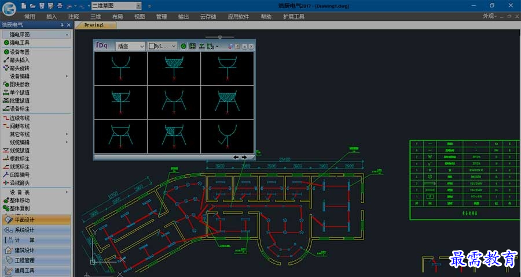The height and width of the screenshot is (277, 521).
Task: Create a new drawing file
Action: (x=24, y=6)
